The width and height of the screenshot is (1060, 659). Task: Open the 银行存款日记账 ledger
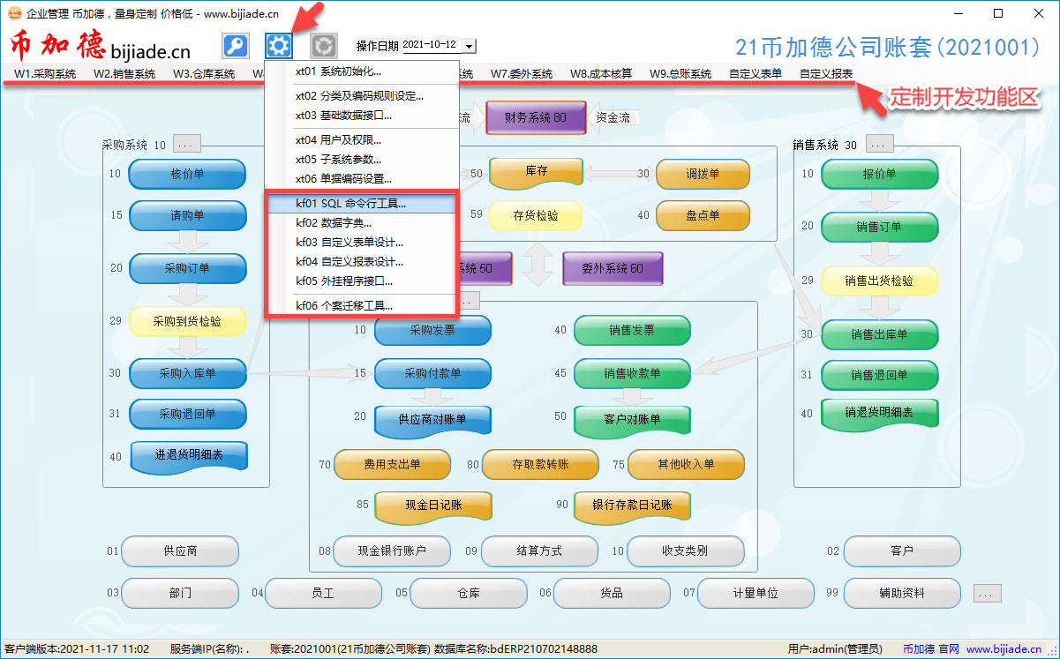point(632,505)
